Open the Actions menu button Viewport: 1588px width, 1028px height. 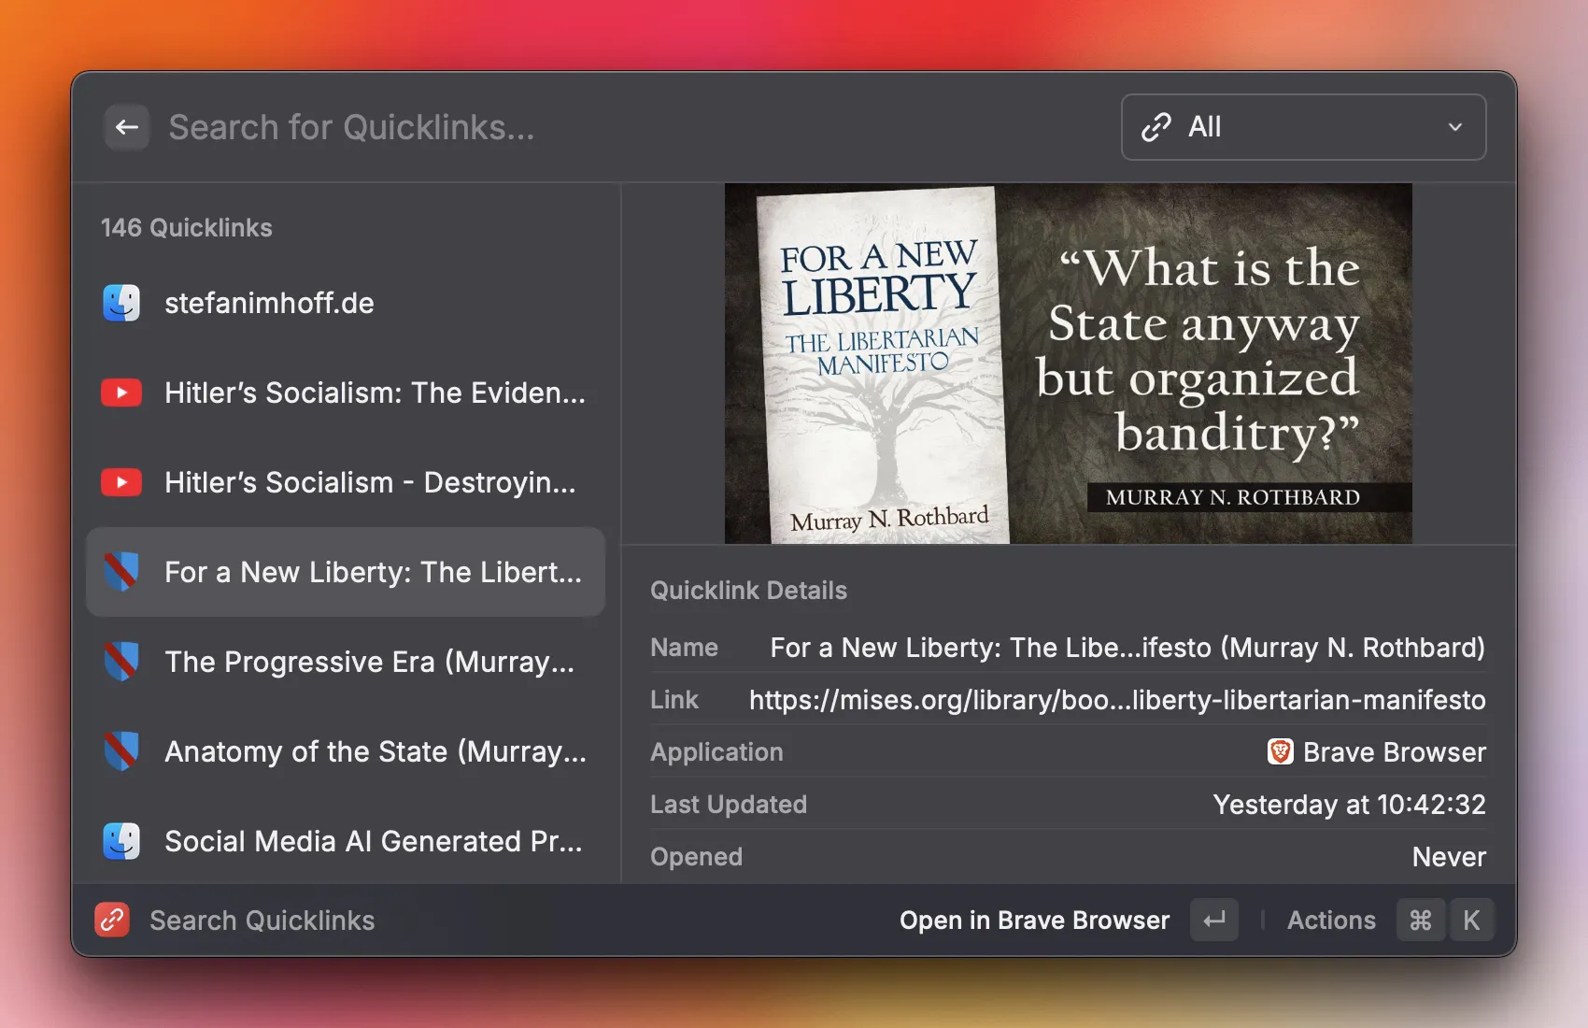click(1331, 921)
